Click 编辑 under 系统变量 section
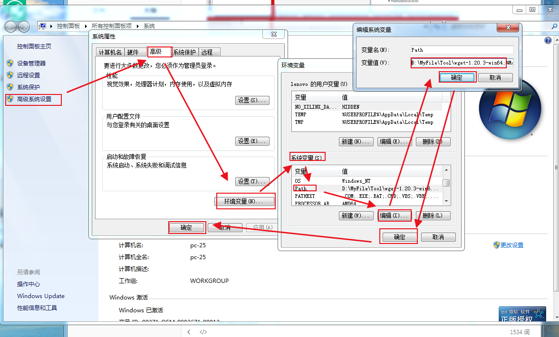The height and width of the screenshot is (337, 559). tap(395, 215)
